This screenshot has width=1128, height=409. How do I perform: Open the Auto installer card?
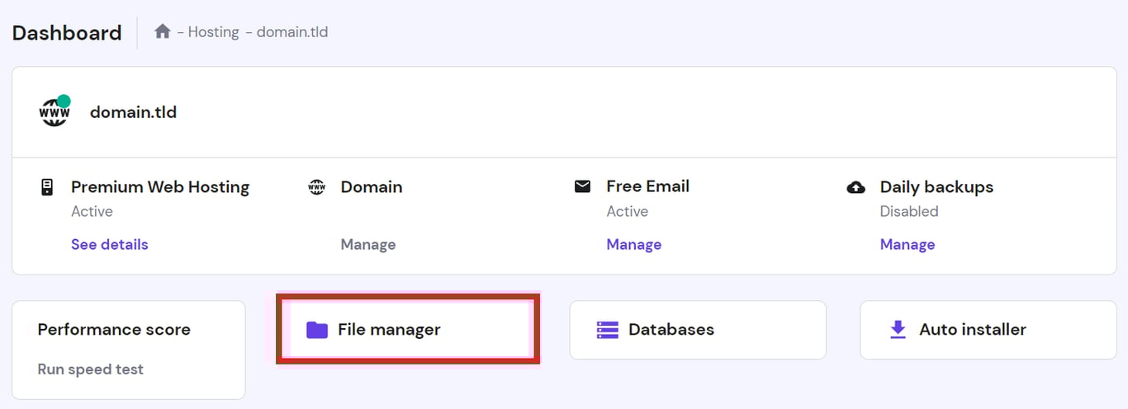tap(988, 330)
